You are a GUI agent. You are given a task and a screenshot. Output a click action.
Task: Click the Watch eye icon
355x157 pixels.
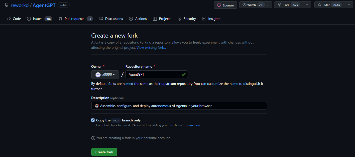(244, 5)
